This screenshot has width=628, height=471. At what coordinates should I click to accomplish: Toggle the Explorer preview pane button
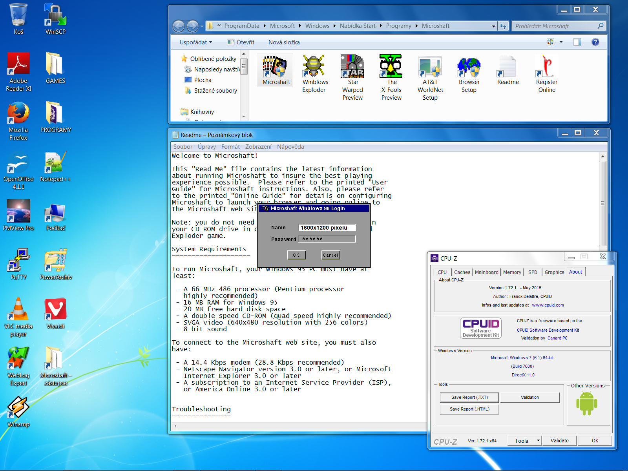pyautogui.click(x=577, y=42)
